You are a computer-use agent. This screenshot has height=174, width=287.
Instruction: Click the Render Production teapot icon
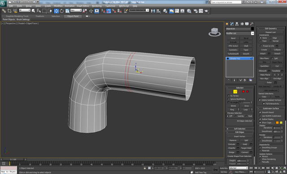pos(206,11)
